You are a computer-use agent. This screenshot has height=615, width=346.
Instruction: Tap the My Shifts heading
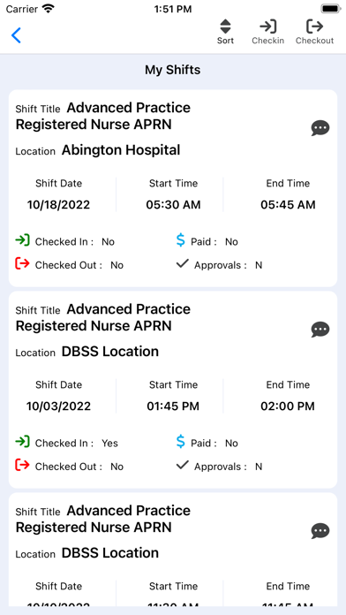click(x=173, y=70)
